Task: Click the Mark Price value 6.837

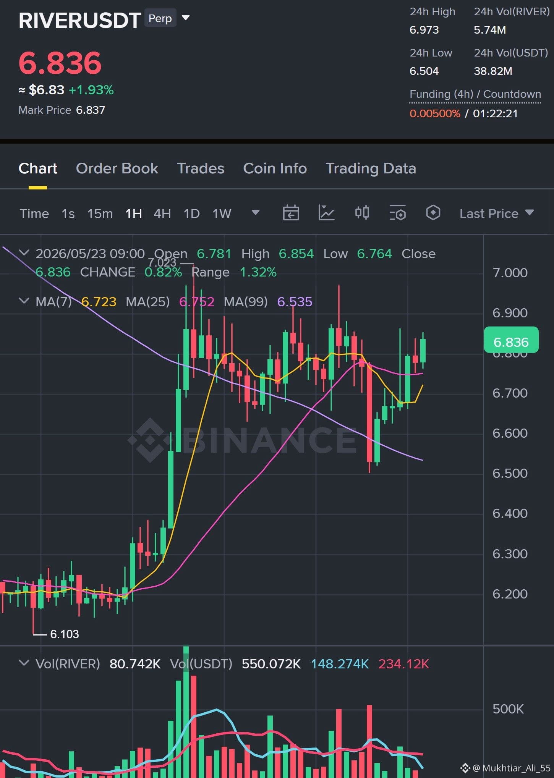Action: [91, 110]
